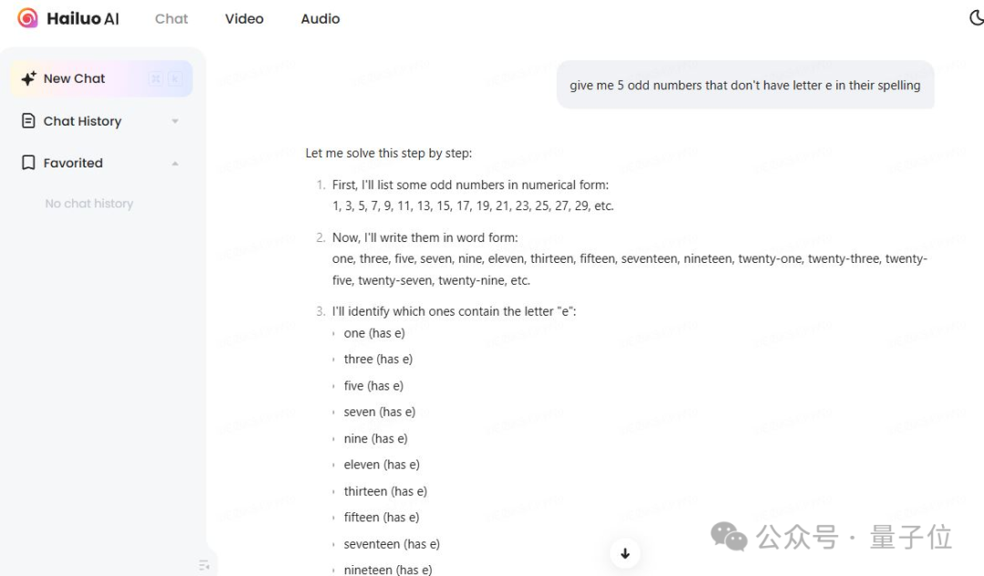This screenshot has width=984, height=576.
Task: Click the Hailuo AI swirl logo
Action: click(x=27, y=18)
